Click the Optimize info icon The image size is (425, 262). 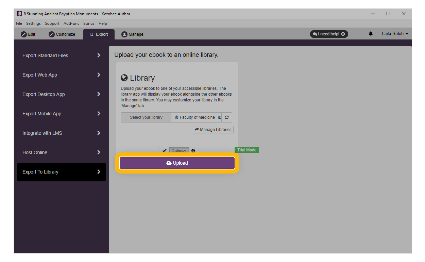coord(193,150)
